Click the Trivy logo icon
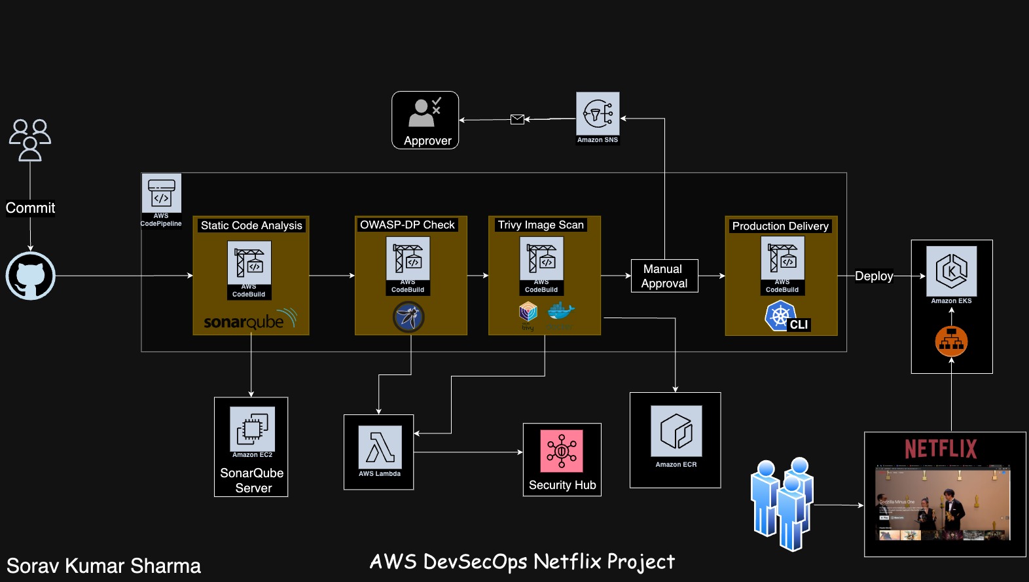The image size is (1029, 582). (528, 316)
